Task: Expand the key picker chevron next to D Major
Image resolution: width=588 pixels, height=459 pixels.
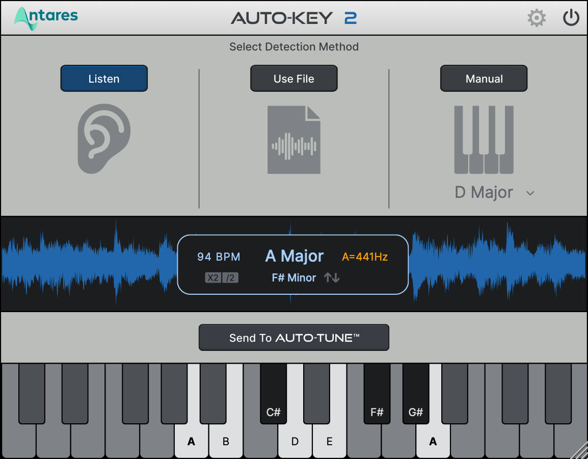Action: 530,193
